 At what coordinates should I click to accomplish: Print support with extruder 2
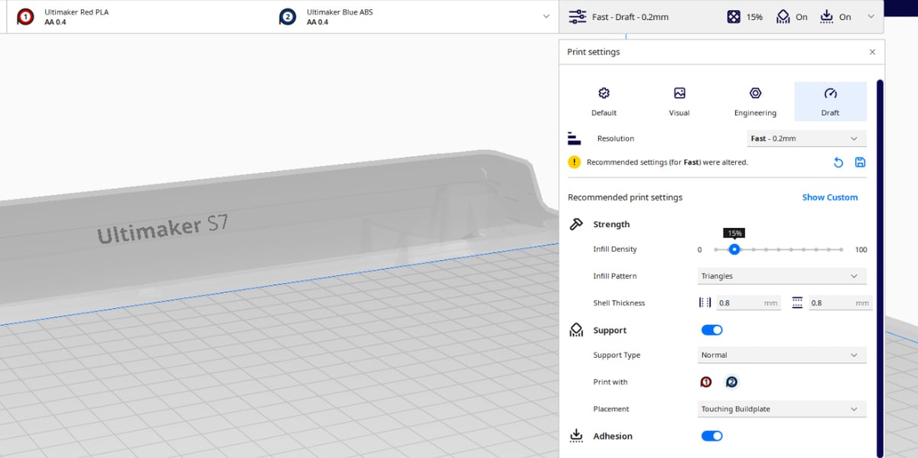732,382
